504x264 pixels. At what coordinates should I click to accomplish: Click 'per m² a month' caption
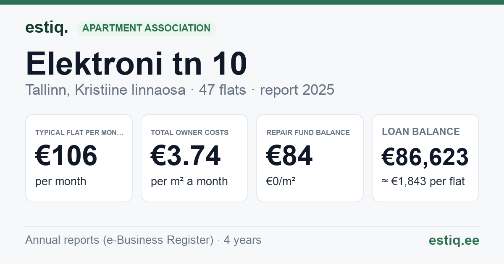(189, 181)
